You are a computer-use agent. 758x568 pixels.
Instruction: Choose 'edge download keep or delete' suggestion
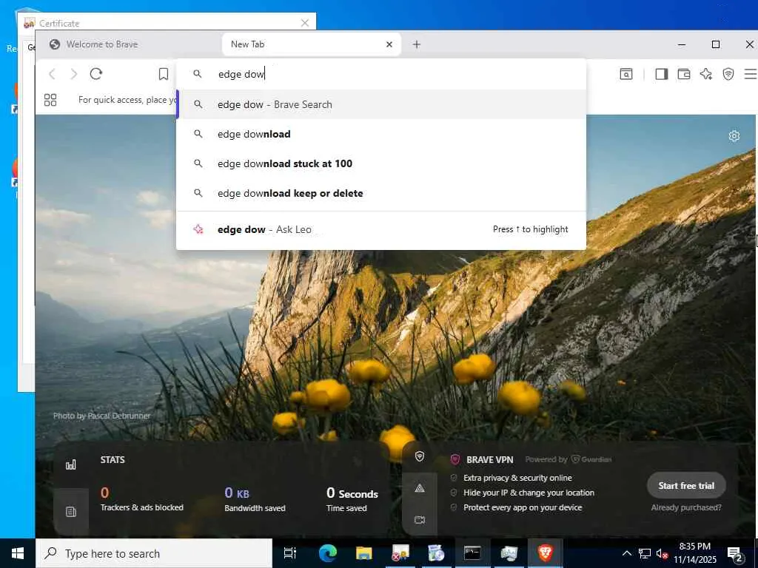click(381, 193)
